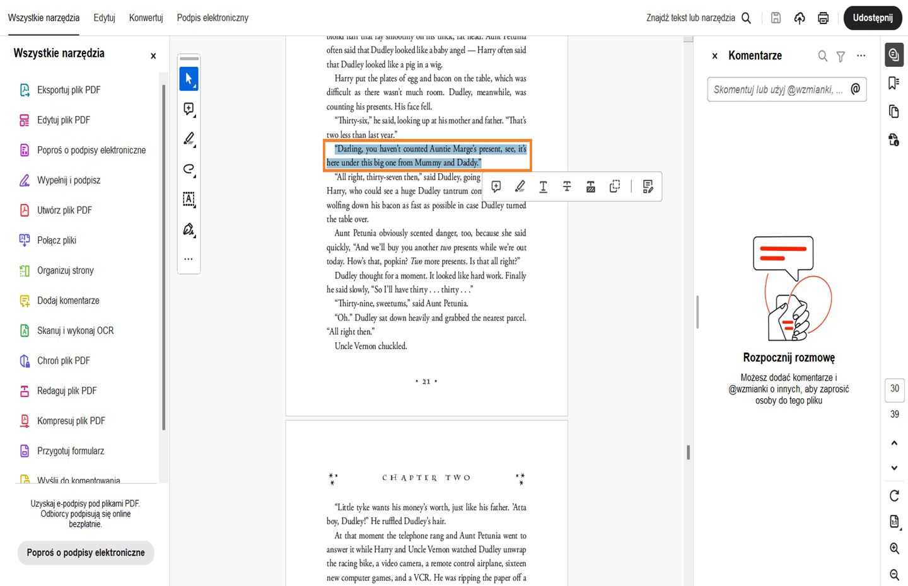Image resolution: width=908 pixels, height=586 pixels.
Task: Expand more tools with the ellipsis in quick toolbar
Action: click(x=189, y=259)
